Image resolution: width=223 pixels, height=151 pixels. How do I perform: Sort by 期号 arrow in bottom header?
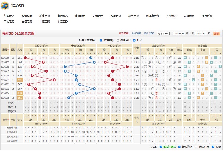point(8,120)
